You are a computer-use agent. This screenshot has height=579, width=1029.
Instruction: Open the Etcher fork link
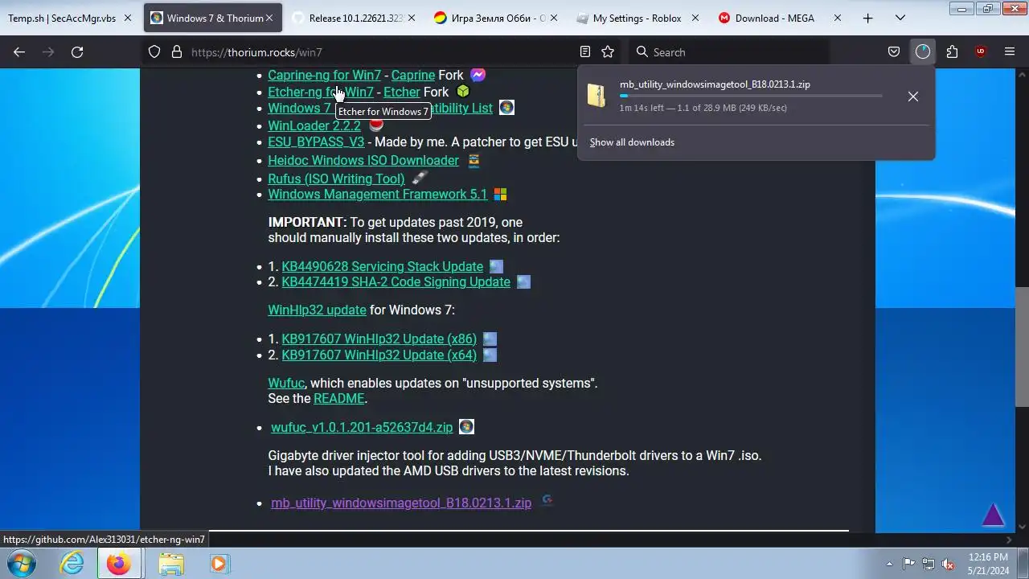pyautogui.click(x=402, y=92)
